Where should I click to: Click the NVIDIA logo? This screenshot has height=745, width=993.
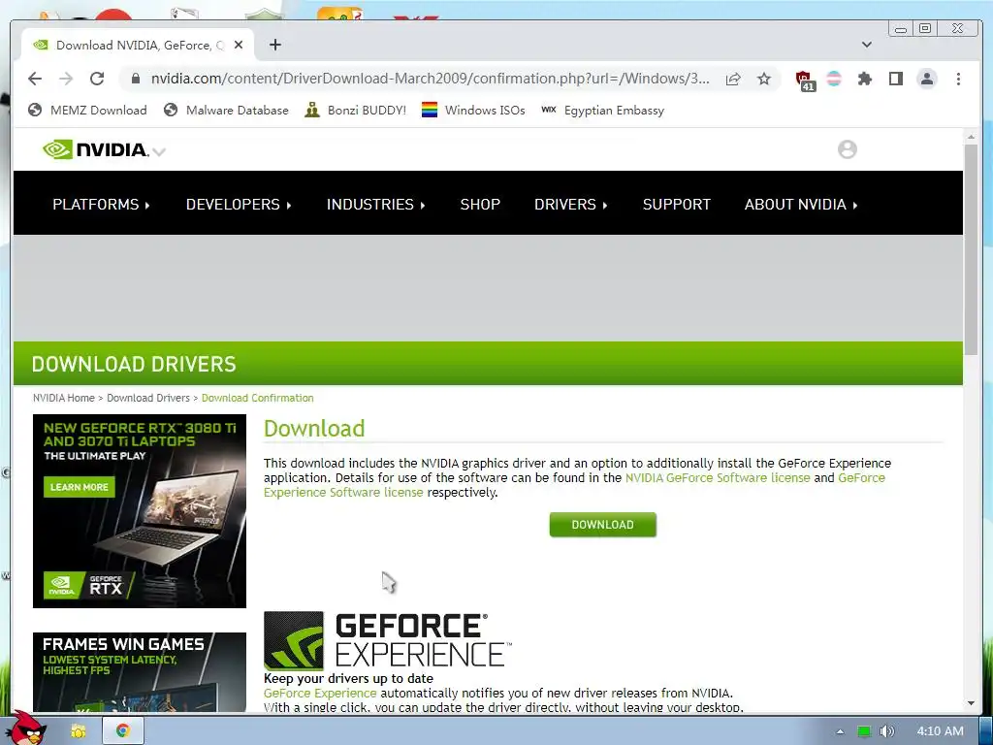[x=96, y=149]
